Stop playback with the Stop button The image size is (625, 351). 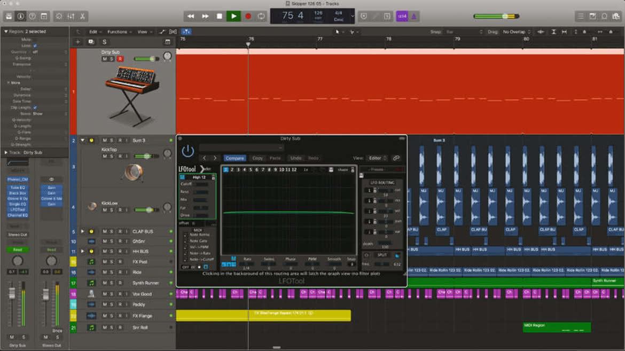[x=219, y=17]
